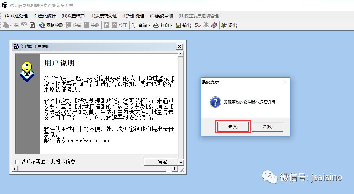Click the vertical scrollbar up arrow
This screenshot has height=194, width=354.
tap(181, 54)
